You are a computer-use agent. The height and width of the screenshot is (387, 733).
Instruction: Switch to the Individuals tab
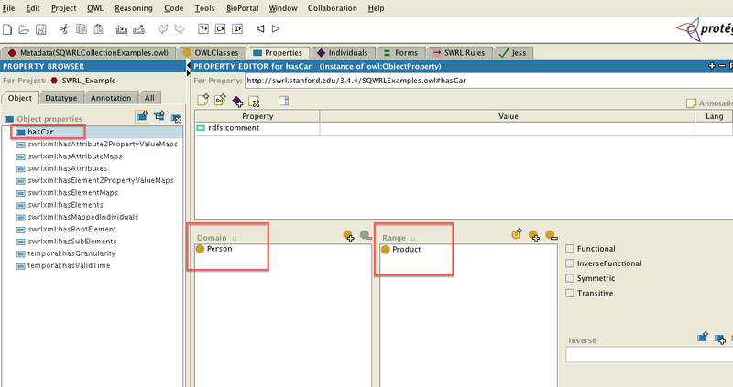[x=343, y=53]
